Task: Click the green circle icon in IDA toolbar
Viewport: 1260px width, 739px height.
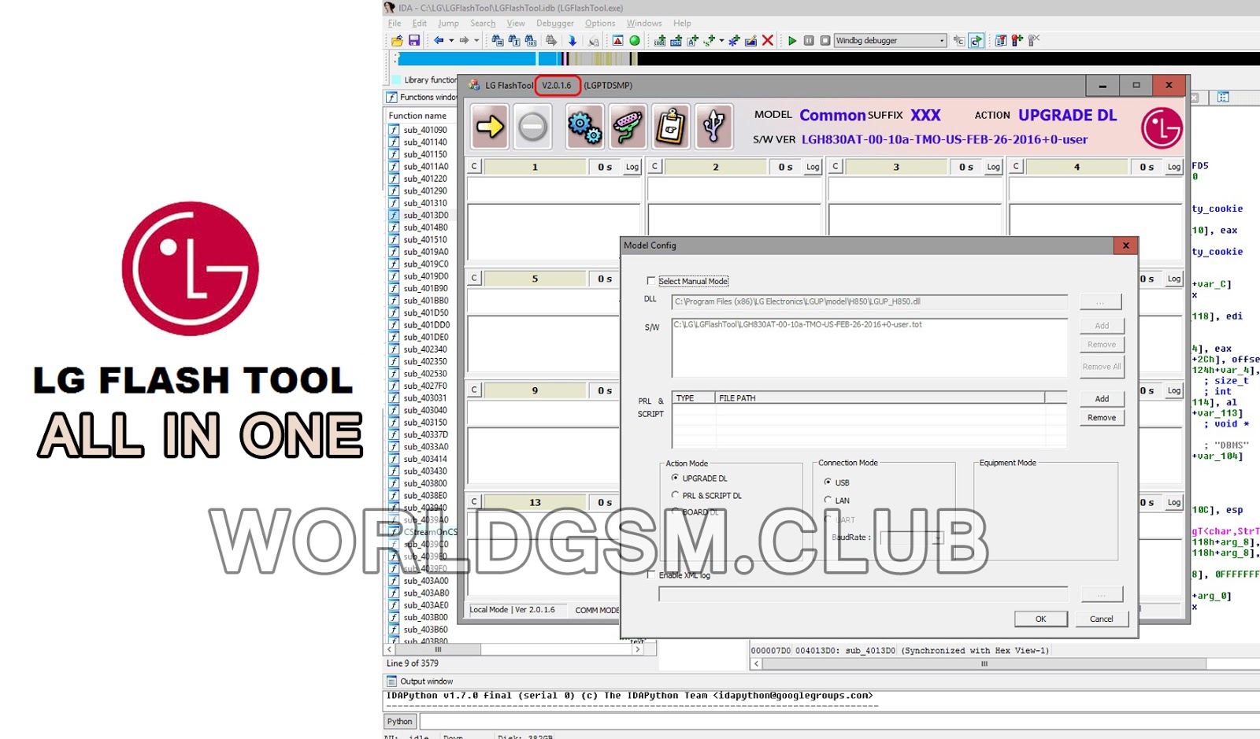Action: click(x=635, y=40)
